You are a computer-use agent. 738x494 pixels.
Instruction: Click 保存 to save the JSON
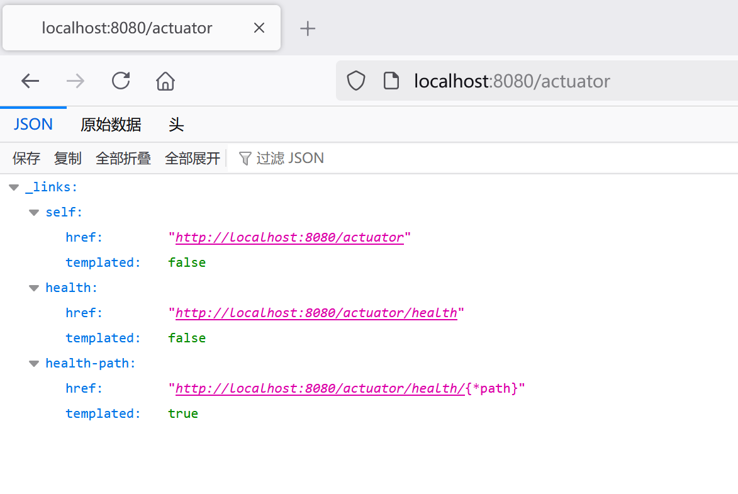pyautogui.click(x=26, y=158)
